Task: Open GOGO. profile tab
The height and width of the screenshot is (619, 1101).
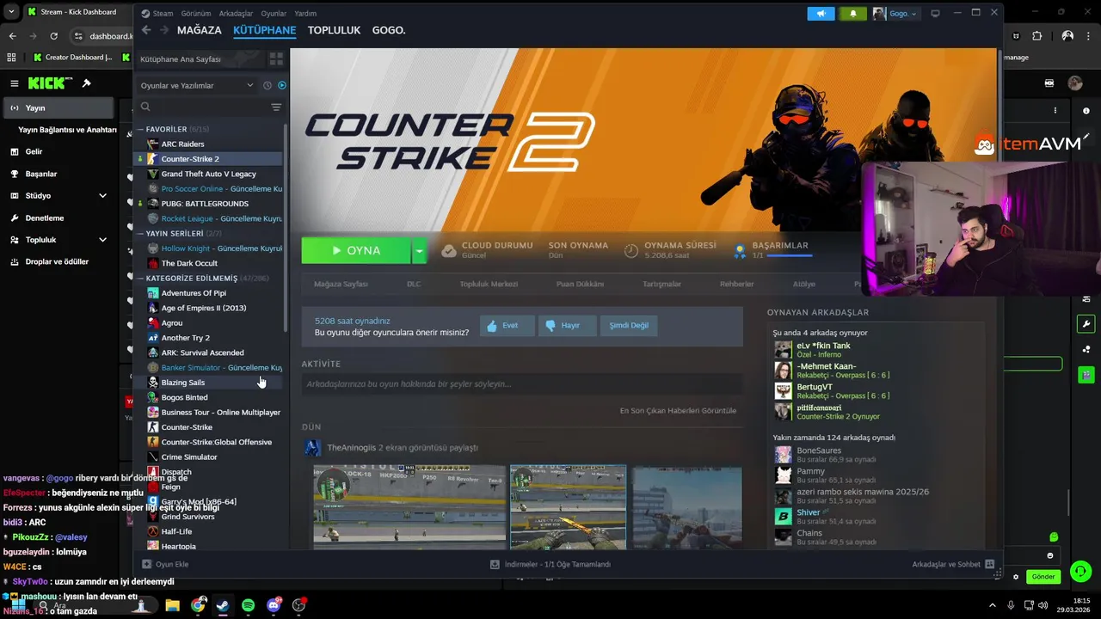Action: point(389,30)
